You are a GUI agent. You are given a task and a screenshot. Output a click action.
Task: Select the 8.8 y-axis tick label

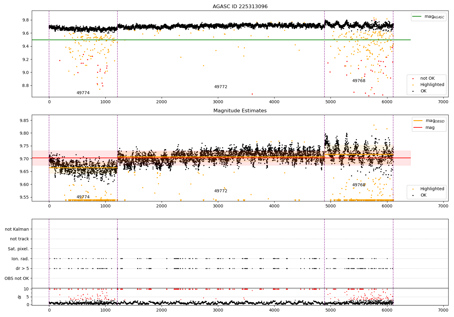(x=26, y=85)
